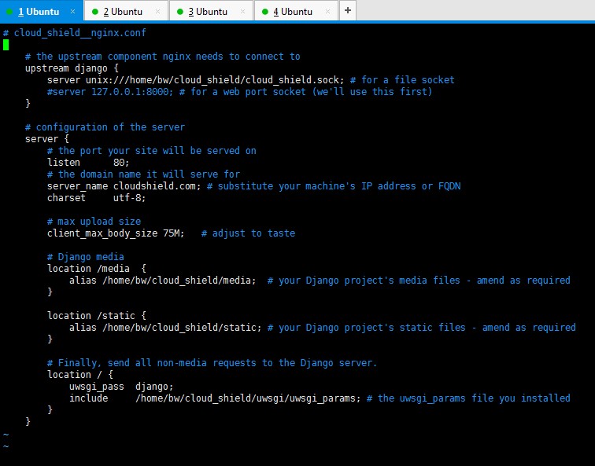Click the 'location /static {' line

pos(96,316)
